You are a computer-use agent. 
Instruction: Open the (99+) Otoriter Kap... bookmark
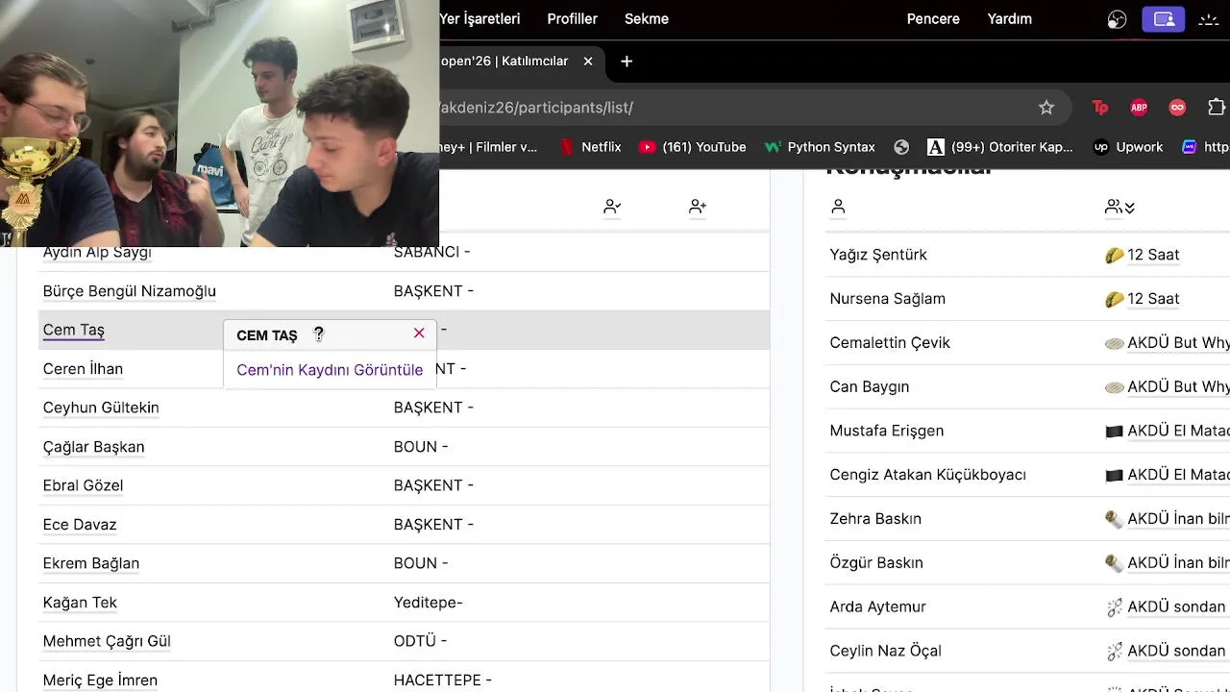tap(1000, 147)
